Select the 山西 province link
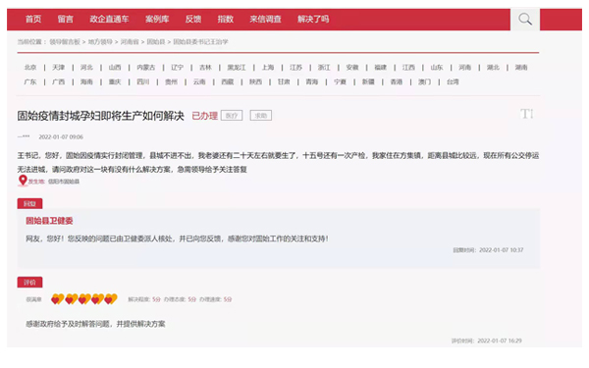Image resolution: width=589 pixels, height=368 pixels. tap(115, 67)
